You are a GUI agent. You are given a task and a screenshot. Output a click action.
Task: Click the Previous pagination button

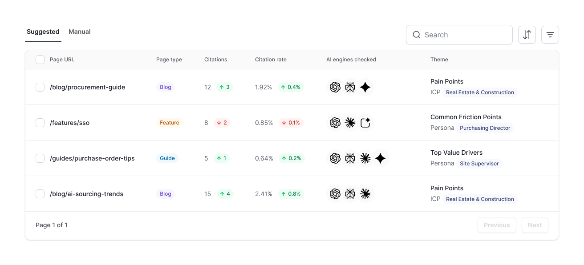[497, 225]
